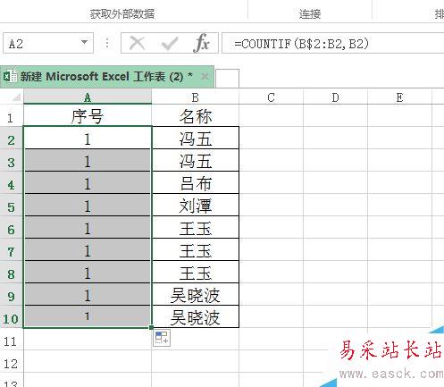The height and width of the screenshot is (387, 444).
Task: Close the 新建 Microsoft Excel 工作表 (2) tab
Action: (205, 77)
